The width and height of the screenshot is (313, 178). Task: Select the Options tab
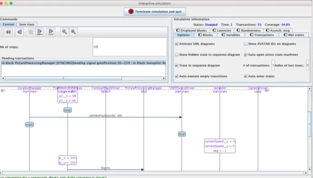(x=183, y=35)
